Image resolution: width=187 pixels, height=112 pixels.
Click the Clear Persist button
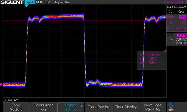(98, 107)
